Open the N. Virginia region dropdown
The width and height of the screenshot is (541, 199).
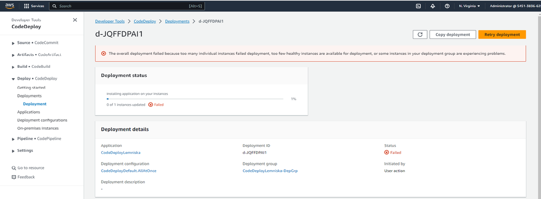tap(469, 6)
